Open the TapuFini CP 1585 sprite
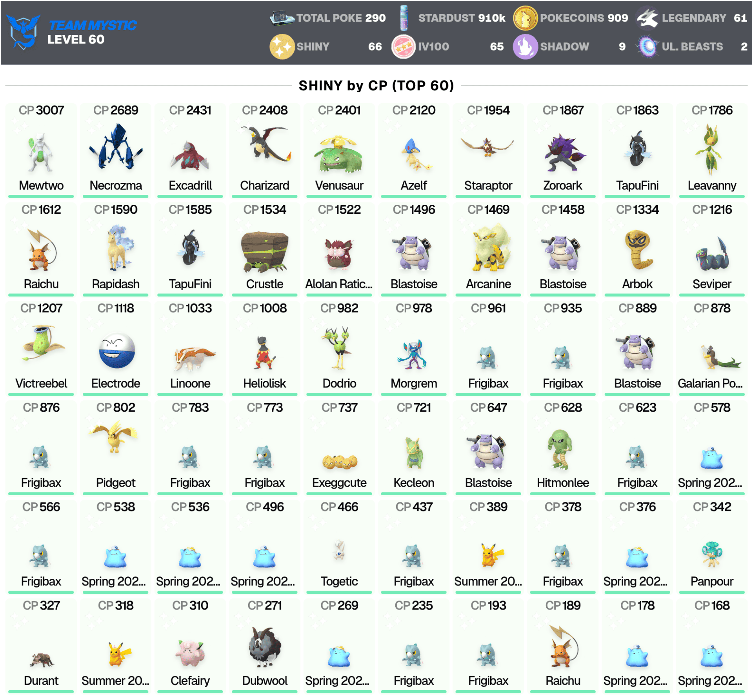Image resolution: width=753 pixels, height=700 pixels. [191, 248]
